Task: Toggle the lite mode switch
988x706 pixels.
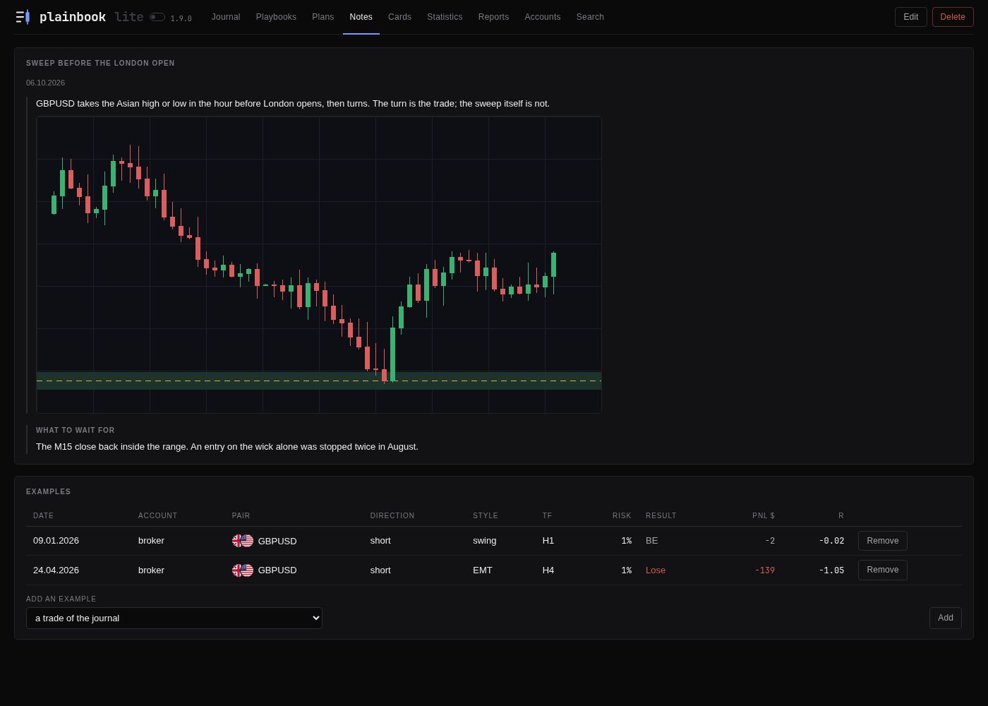Action: pos(157,17)
